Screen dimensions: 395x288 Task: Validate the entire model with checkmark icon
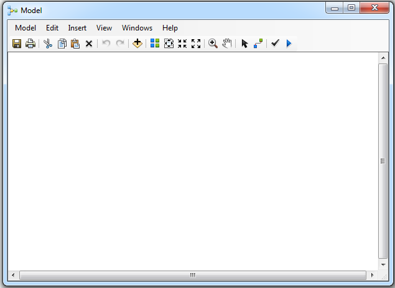click(275, 43)
